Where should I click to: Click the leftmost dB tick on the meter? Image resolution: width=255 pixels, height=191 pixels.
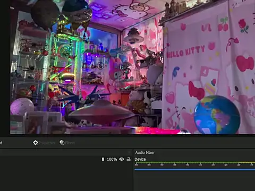[136, 164]
